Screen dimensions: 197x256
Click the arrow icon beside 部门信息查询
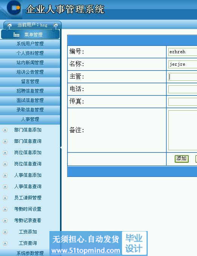click(x=5, y=141)
